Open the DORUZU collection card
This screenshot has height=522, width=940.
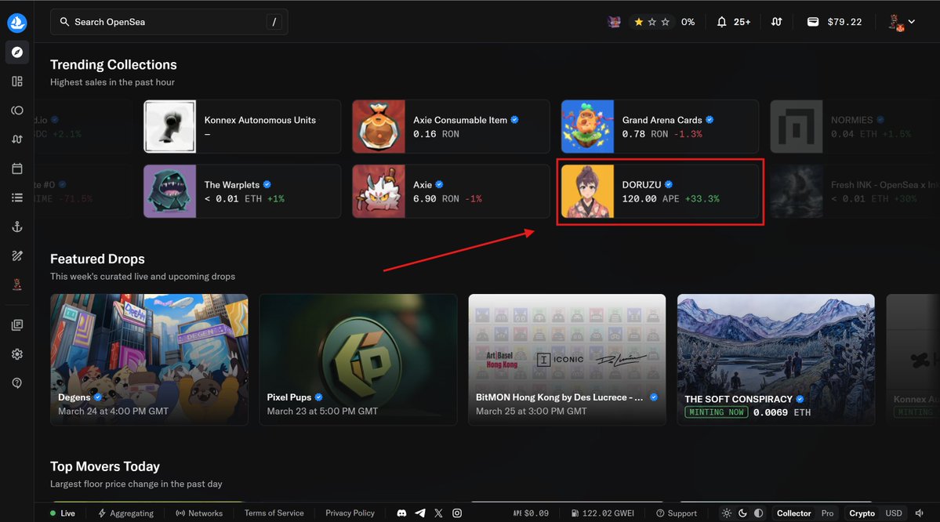(659, 191)
